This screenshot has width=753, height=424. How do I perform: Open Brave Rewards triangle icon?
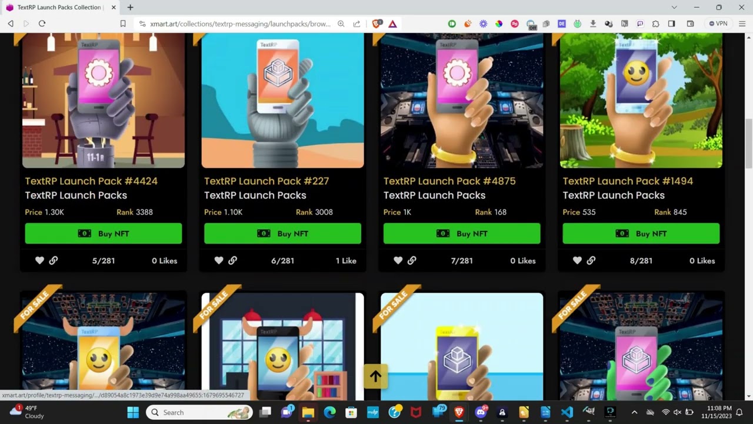click(392, 24)
